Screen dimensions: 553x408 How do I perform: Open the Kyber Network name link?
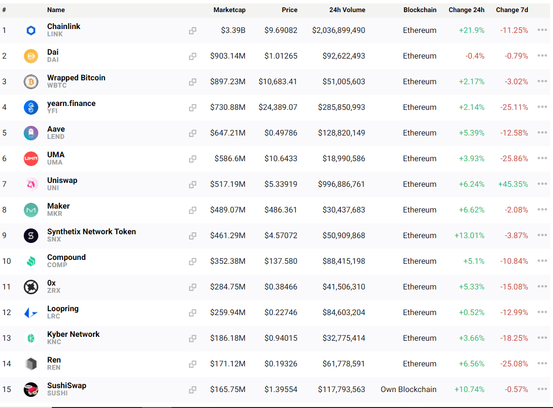click(x=73, y=334)
